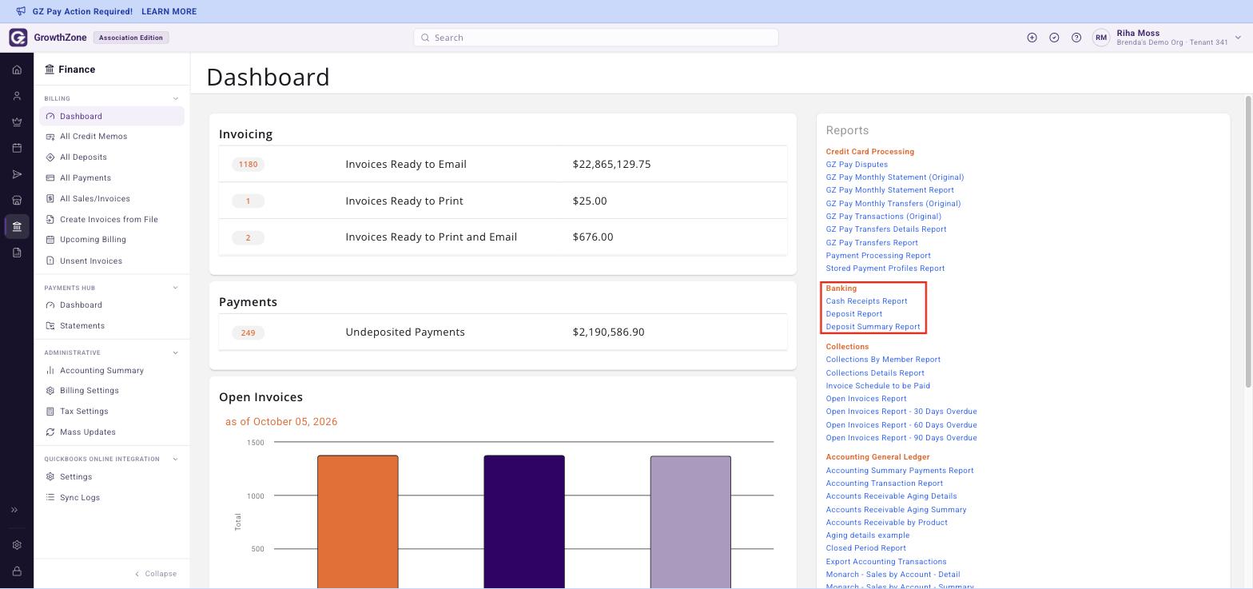Screen dimensions: 1253x589
Task: Go to All Sales/Invoices
Action: [94, 199]
